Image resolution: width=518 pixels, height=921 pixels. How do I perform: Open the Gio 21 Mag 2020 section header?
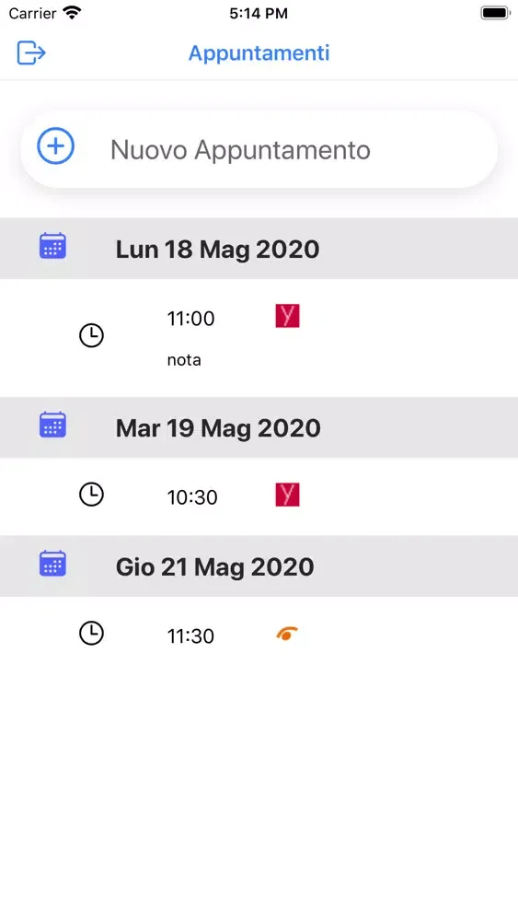click(259, 566)
